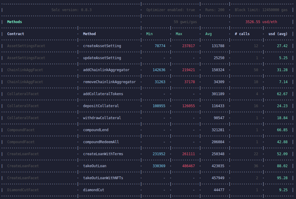Click the Solc version 0.8.3 text

click(72, 10)
